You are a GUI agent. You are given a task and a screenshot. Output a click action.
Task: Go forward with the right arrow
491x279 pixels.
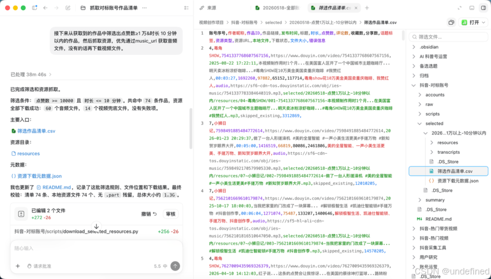click(x=56, y=8)
